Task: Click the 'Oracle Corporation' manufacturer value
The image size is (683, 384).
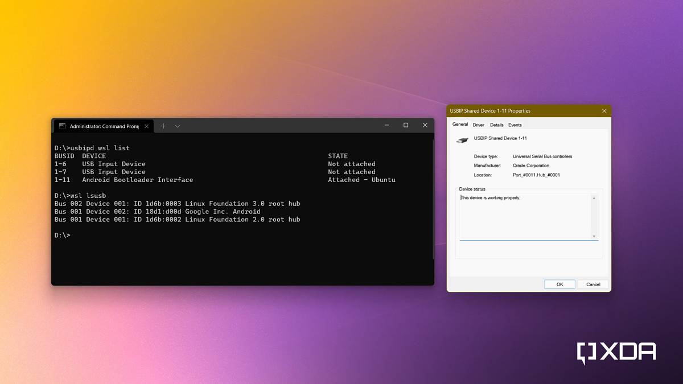Action: click(531, 166)
